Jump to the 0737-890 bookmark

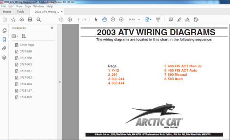26,51
